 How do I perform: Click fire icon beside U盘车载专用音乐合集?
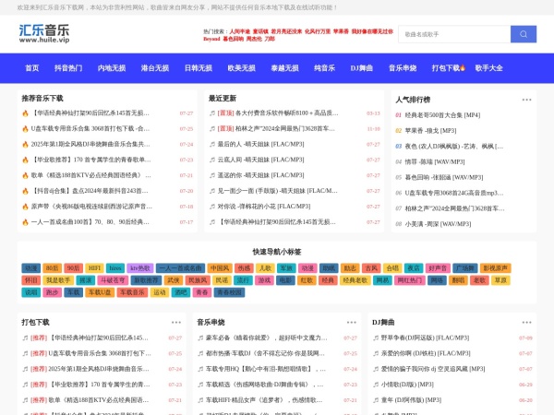(25, 129)
